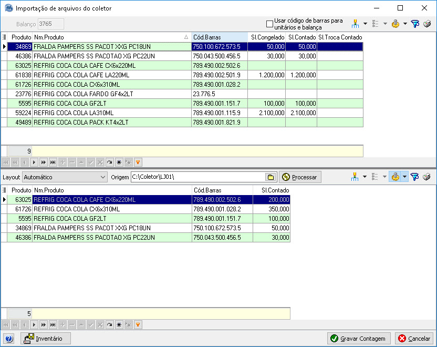
Task: Click the Balanço number field
Action: [x=51, y=24]
